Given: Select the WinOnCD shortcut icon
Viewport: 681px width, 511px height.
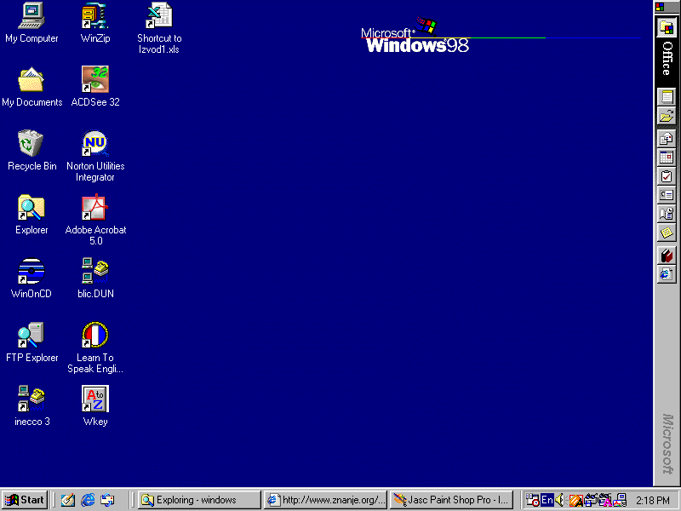Looking at the screenshot, I should pos(31,271).
